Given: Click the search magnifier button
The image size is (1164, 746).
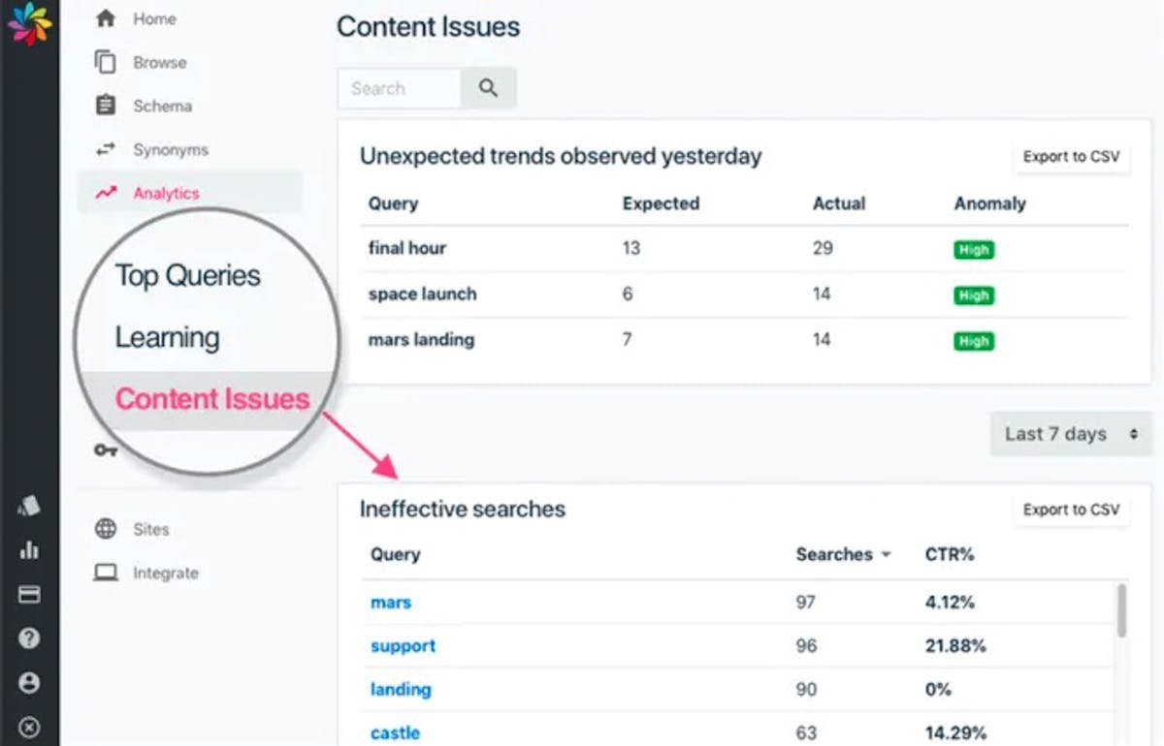Looking at the screenshot, I should [488, 88].
